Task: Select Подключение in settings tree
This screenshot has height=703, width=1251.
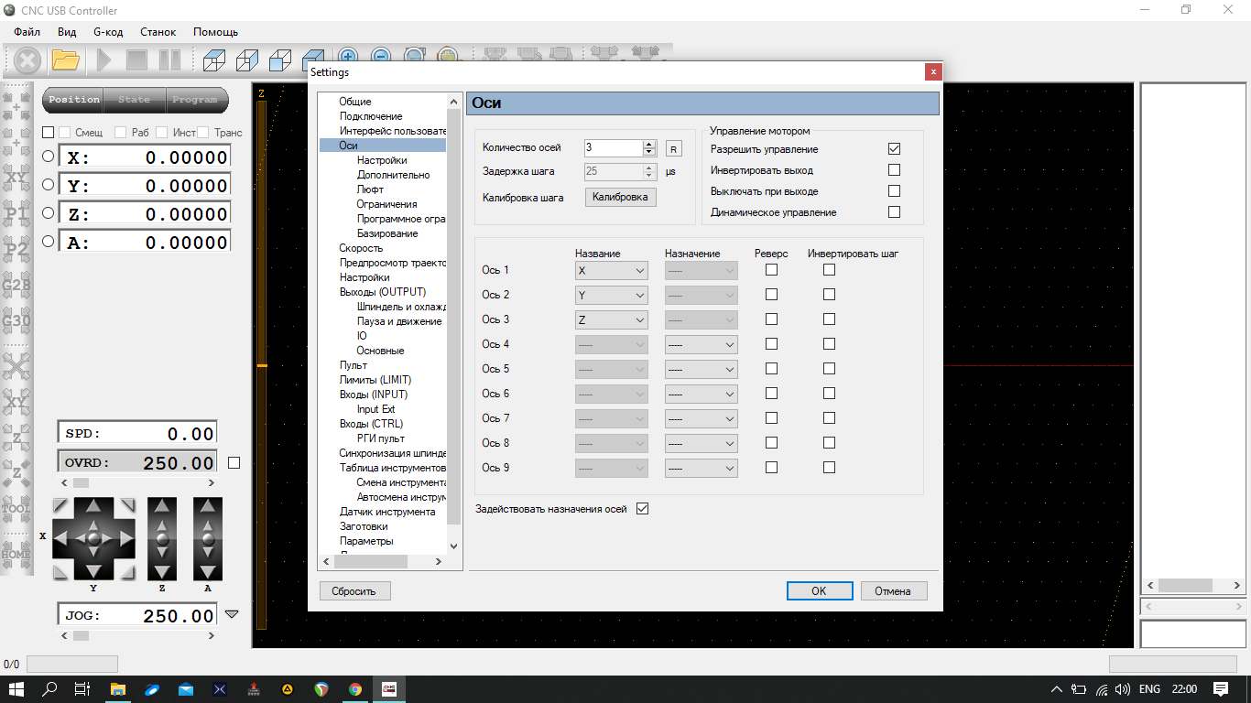Action: coord(371,116)
